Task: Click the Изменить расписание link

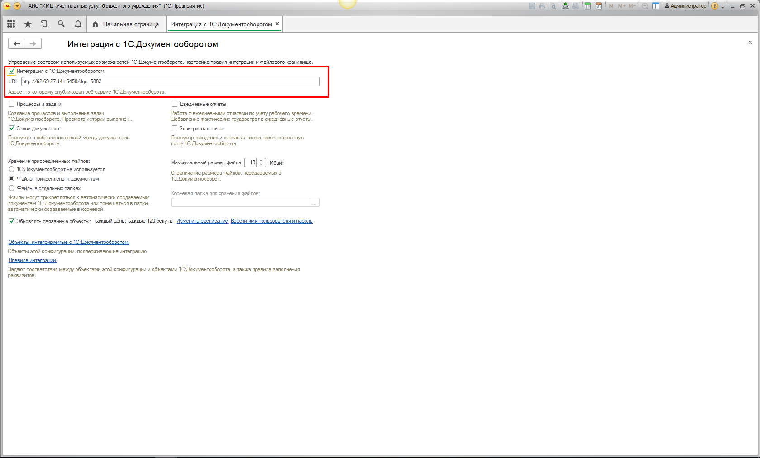Action: click(202, 221)
